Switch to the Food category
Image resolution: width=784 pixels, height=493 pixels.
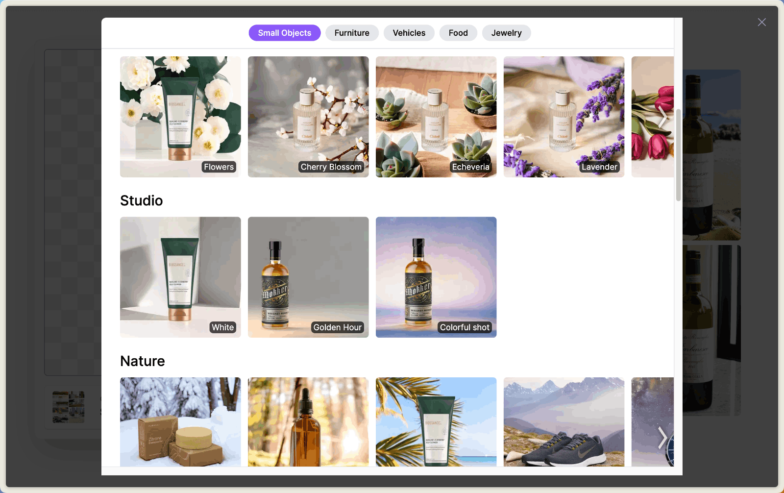[458, 33]
